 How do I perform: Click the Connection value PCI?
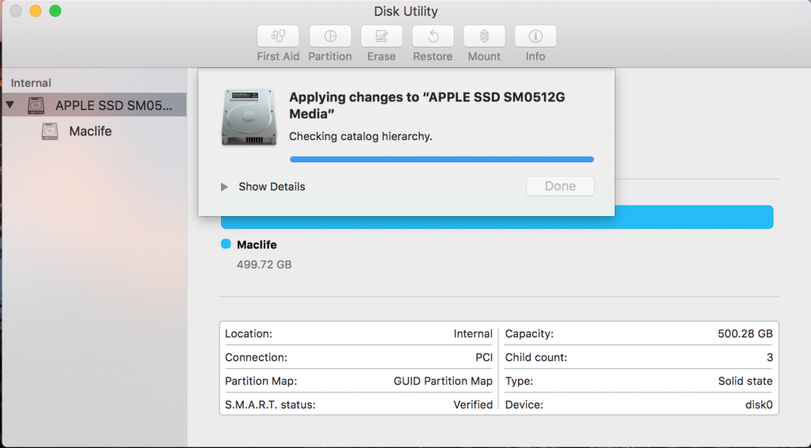click(484, 358)
